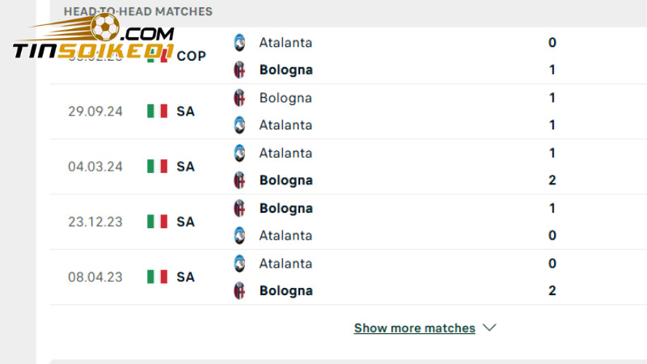The width and height of the screenshot is (647, 364).
Task: Click the Atalanta team name in the top COP match
Action: pos(285,42)
